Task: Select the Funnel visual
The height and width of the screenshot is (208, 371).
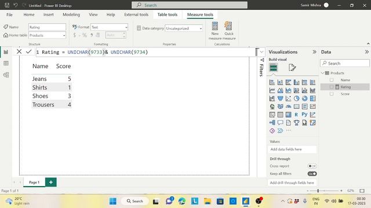Action: point(280,98)
